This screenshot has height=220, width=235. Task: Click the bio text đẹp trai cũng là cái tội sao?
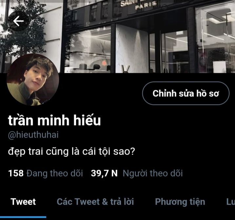point(71,152)
